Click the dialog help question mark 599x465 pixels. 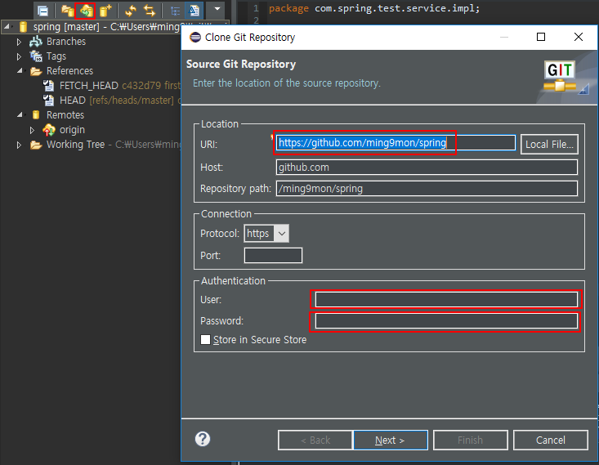pyautogui.click(x=203, y=439)
